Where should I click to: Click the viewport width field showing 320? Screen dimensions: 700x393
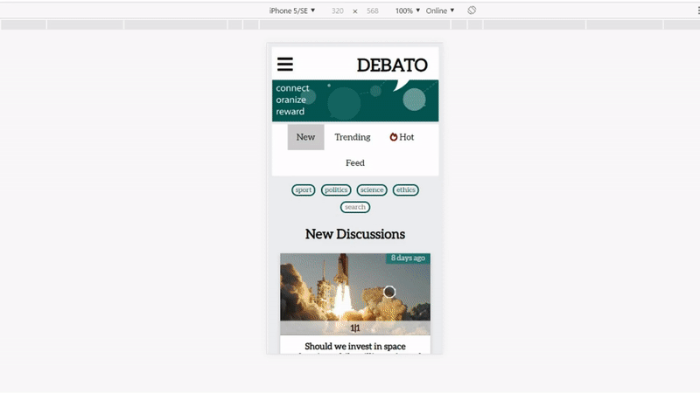(338, 10)
